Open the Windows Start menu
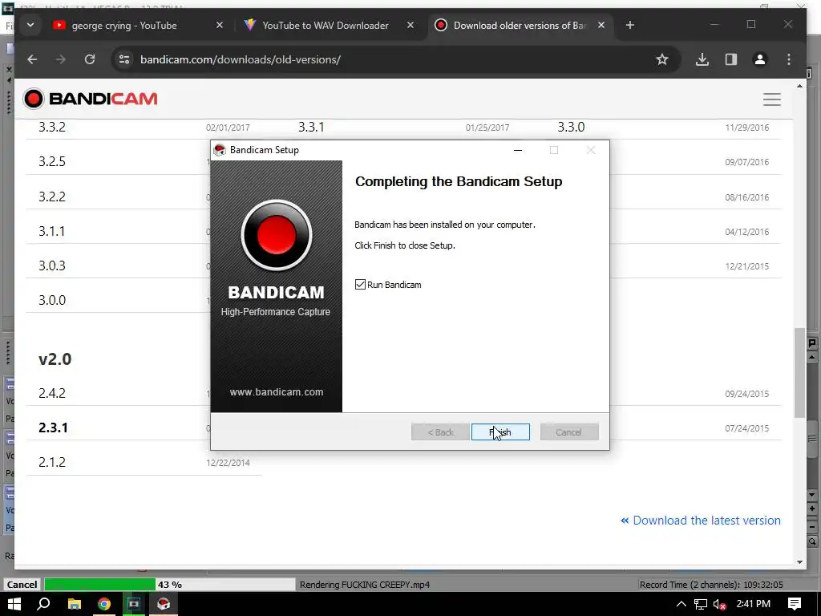Viewport: 821px width, 616px height. [x=14, y=604]
